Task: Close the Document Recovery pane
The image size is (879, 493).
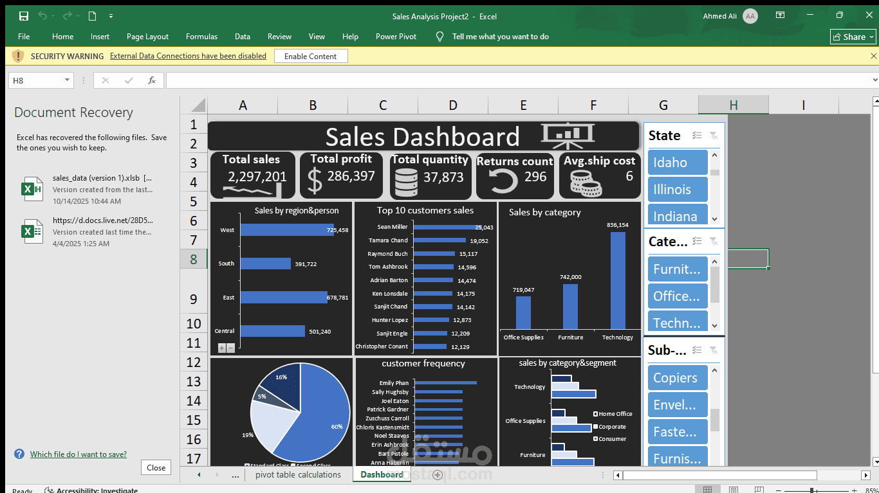Action: click(156, 468)
